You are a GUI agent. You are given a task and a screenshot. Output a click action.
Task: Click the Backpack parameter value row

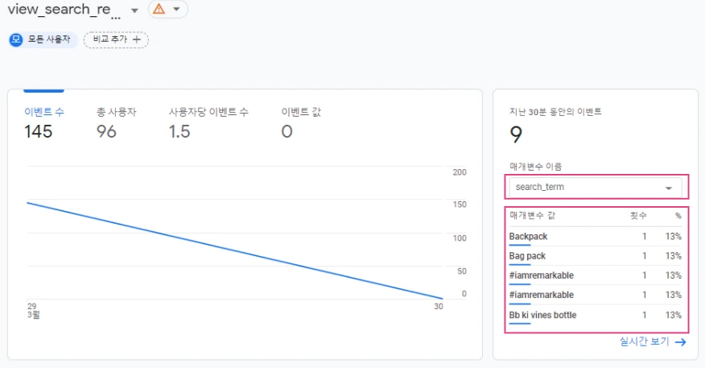click(596, 237)
